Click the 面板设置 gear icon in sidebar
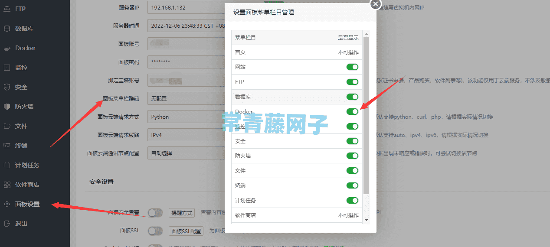Viewport: 550px width, 247px height. click(7, 204)
